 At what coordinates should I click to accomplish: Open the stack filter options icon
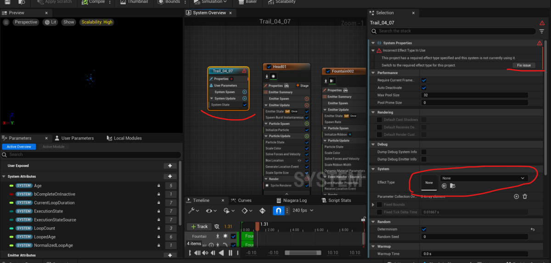tap(541, 31)
